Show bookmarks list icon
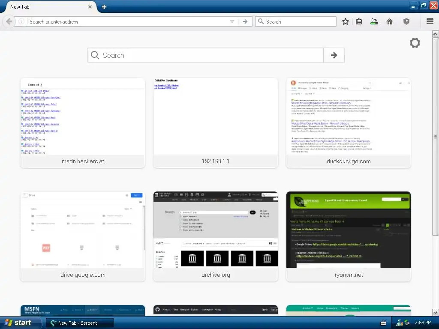This screenshot has height=329, width=439. [359, 21]
